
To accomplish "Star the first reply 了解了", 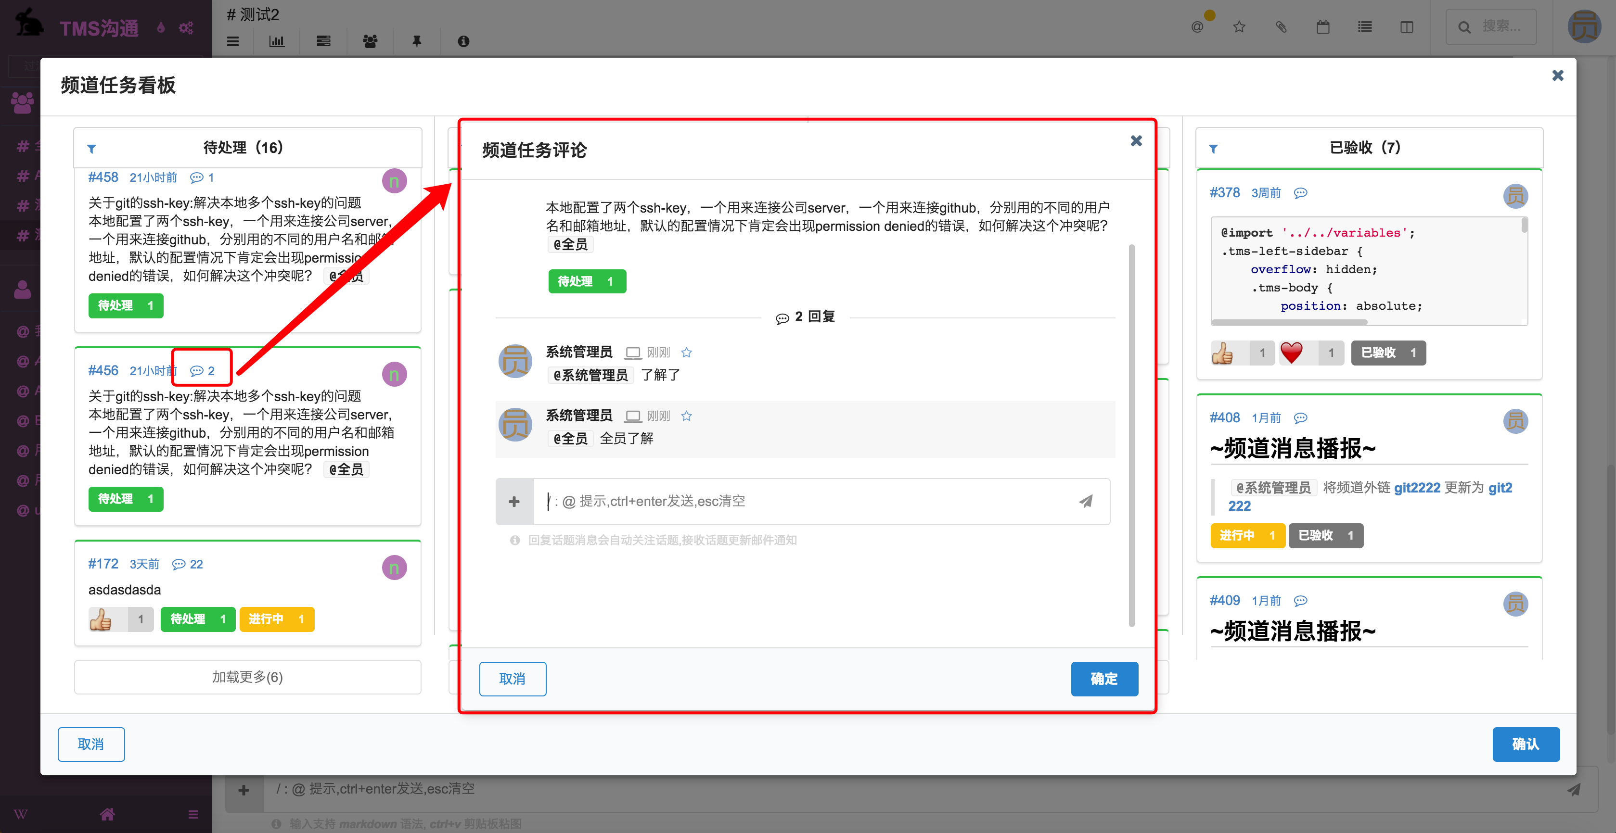I will (x=686, y=352).
